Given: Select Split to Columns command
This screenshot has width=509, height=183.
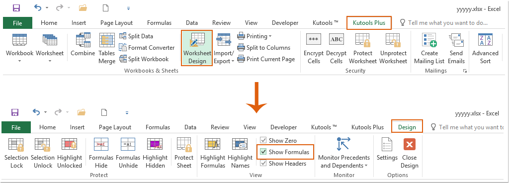Looking at the screenshot, I should tap(263, 48).
